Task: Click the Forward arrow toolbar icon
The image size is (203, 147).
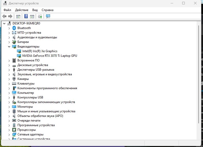Action: tap(10, 16)
